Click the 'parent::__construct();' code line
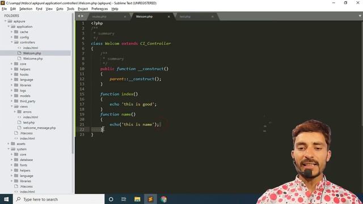Screen dimensions: 363x204 click(x=135, y=79)
